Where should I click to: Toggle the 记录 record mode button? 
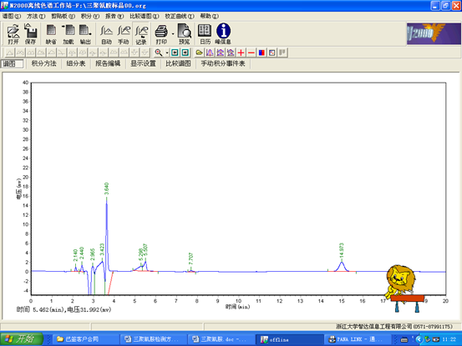pos(141,34)
